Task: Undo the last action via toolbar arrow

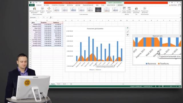Action: (36, 3)
